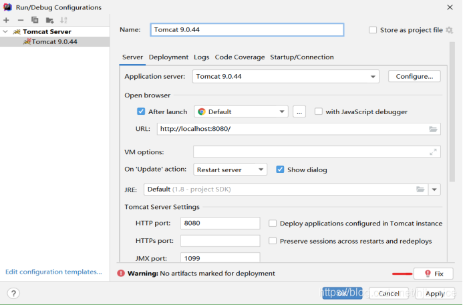Uncheck After launch checkbox

click(x=141, y=111)
